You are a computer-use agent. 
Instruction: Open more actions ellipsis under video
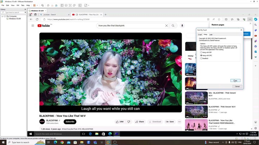tap(180, 122)
